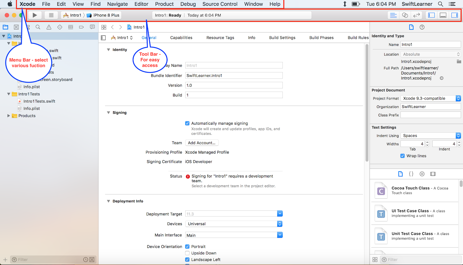Open the Issue navigator
Viewport: 463px width, 265px height.
tap(49, 27)
